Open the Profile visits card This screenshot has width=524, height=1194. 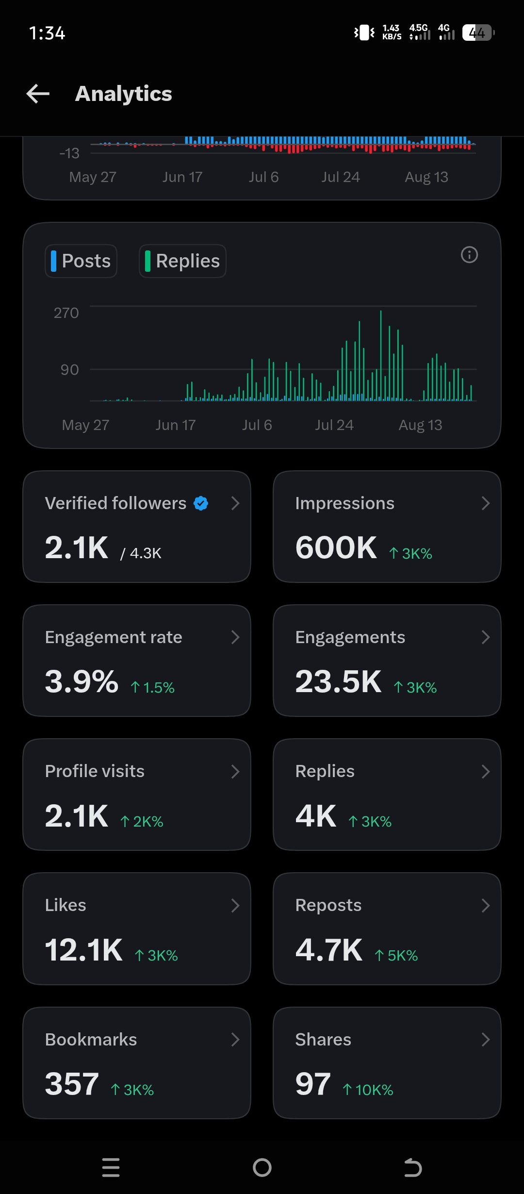point(137,795)
